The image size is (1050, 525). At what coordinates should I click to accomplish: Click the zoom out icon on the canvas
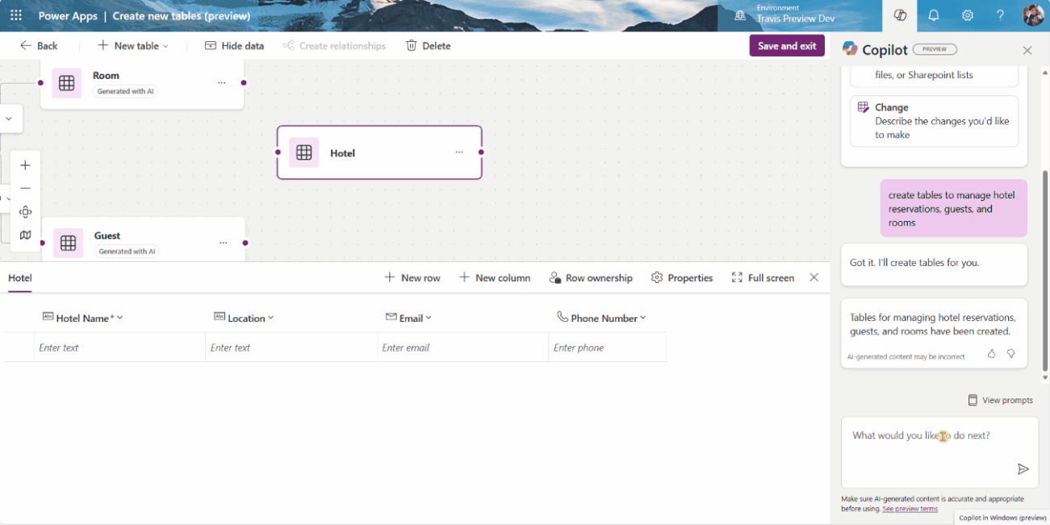[x=25, y=188]
